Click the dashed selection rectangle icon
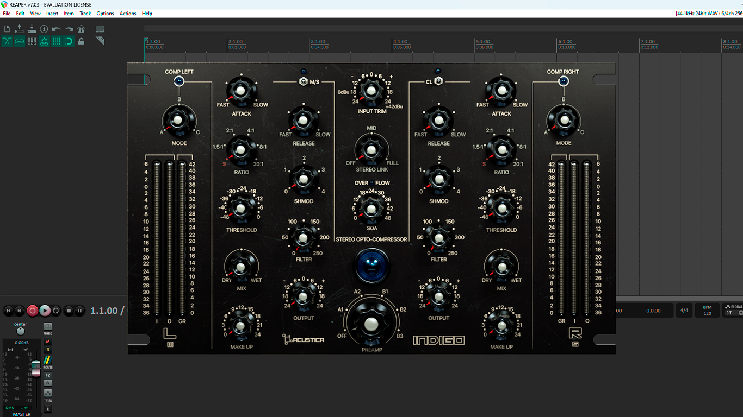 [100, 29]
